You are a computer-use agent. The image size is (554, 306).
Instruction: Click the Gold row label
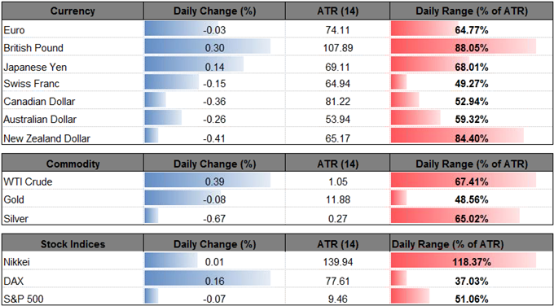[14, 199]
